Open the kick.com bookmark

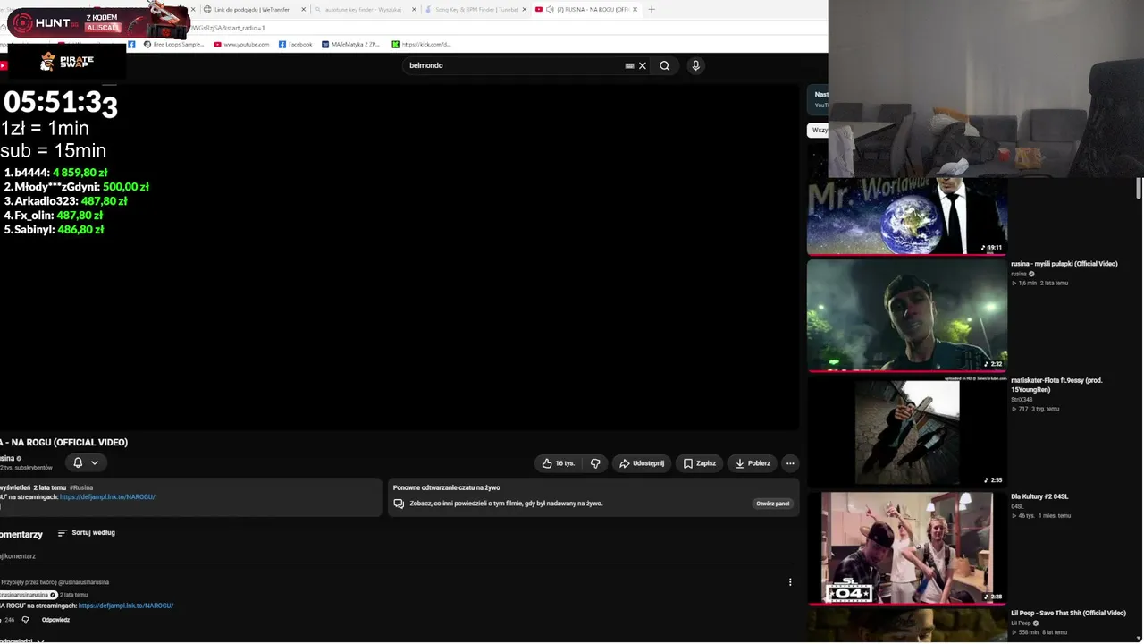[x=421, y=44]
